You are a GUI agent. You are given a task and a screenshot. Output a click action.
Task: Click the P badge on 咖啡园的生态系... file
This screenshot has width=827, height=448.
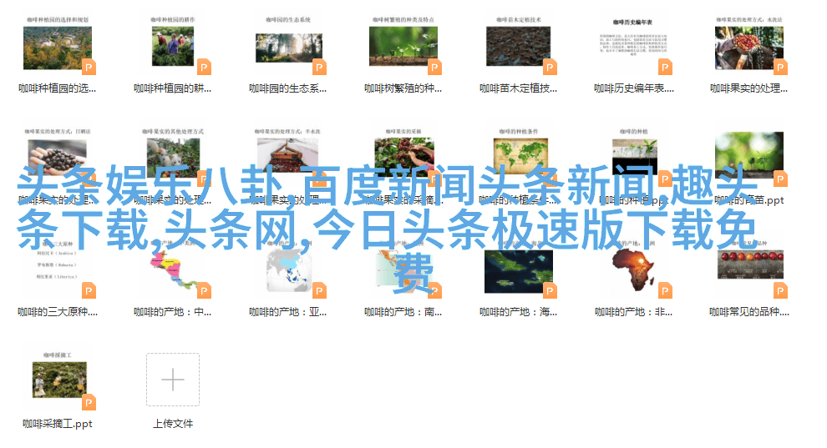(320, 68)
